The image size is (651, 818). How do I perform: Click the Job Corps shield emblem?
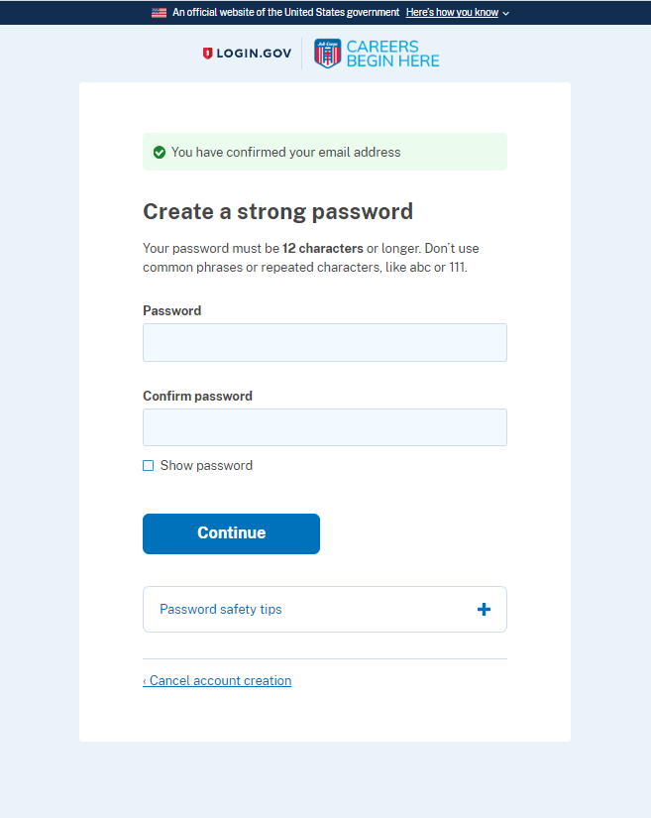327,54
